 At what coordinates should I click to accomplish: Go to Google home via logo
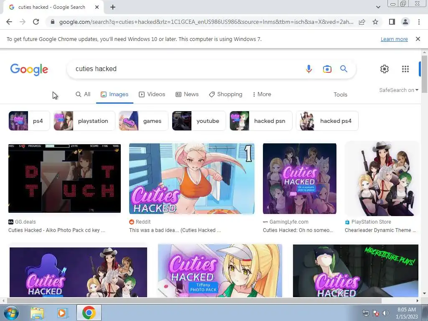(29, 69)
